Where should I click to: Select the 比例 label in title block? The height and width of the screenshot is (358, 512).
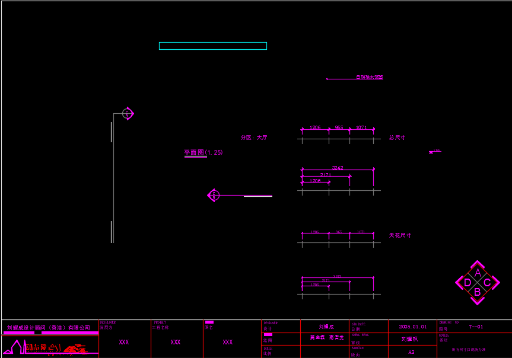coord(268,354)
